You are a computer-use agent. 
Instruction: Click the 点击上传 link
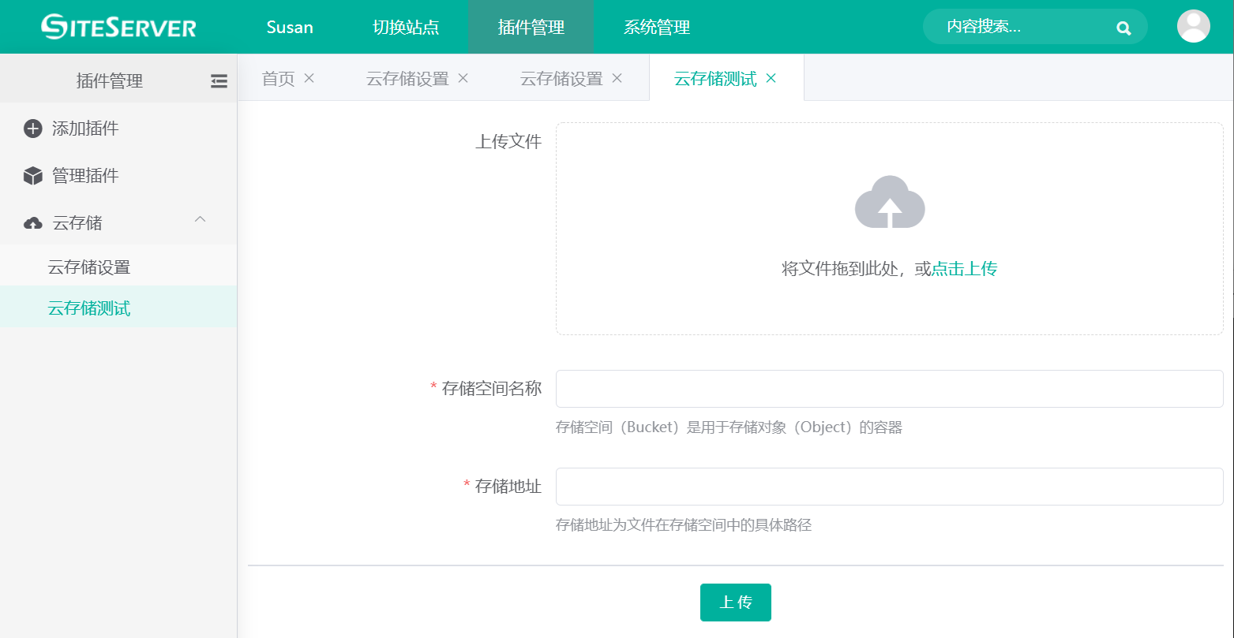pos(965,269)
